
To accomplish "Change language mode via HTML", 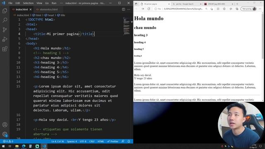I will 101,142.
